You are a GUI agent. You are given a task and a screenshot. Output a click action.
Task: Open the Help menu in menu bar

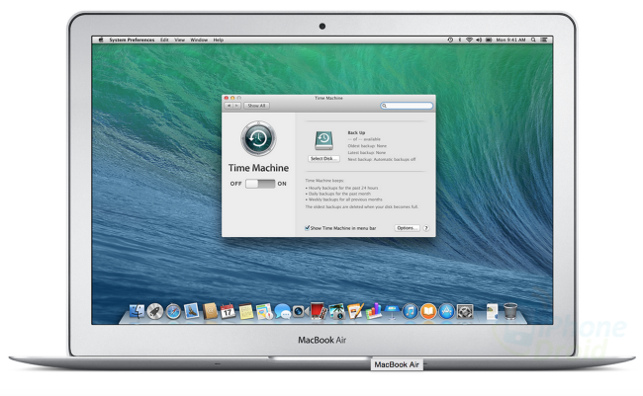pos(219,40)
